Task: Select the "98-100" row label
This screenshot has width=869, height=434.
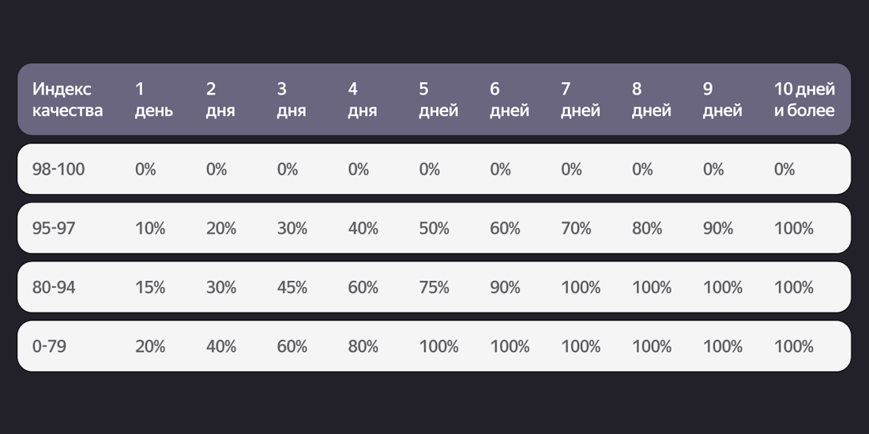Action: click(x=58, y=169)
